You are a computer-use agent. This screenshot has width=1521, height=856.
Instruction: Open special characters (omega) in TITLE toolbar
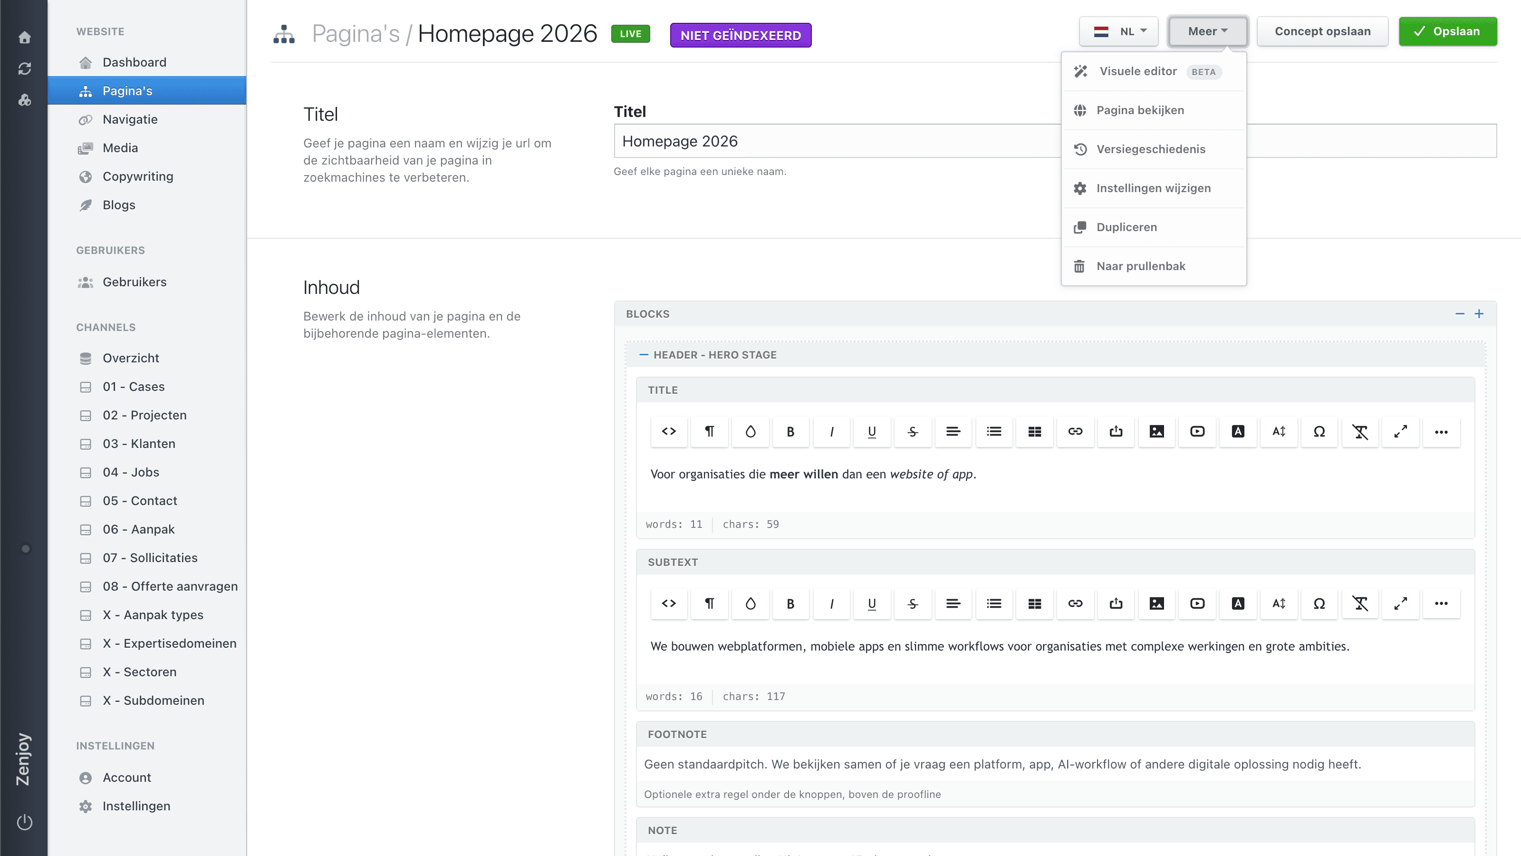[x=1319, y=431]
